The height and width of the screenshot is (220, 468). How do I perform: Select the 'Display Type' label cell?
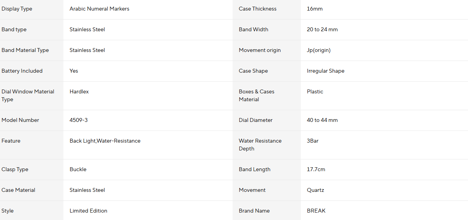tap(17, 9)
